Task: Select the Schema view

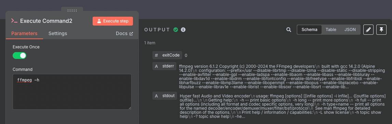Action: pyautogui.click(x=309, y=30)
